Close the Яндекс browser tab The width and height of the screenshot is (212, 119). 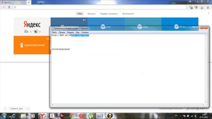29,2
